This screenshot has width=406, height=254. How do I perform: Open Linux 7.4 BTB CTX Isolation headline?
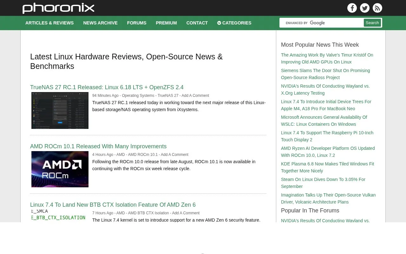coord(113,205)
